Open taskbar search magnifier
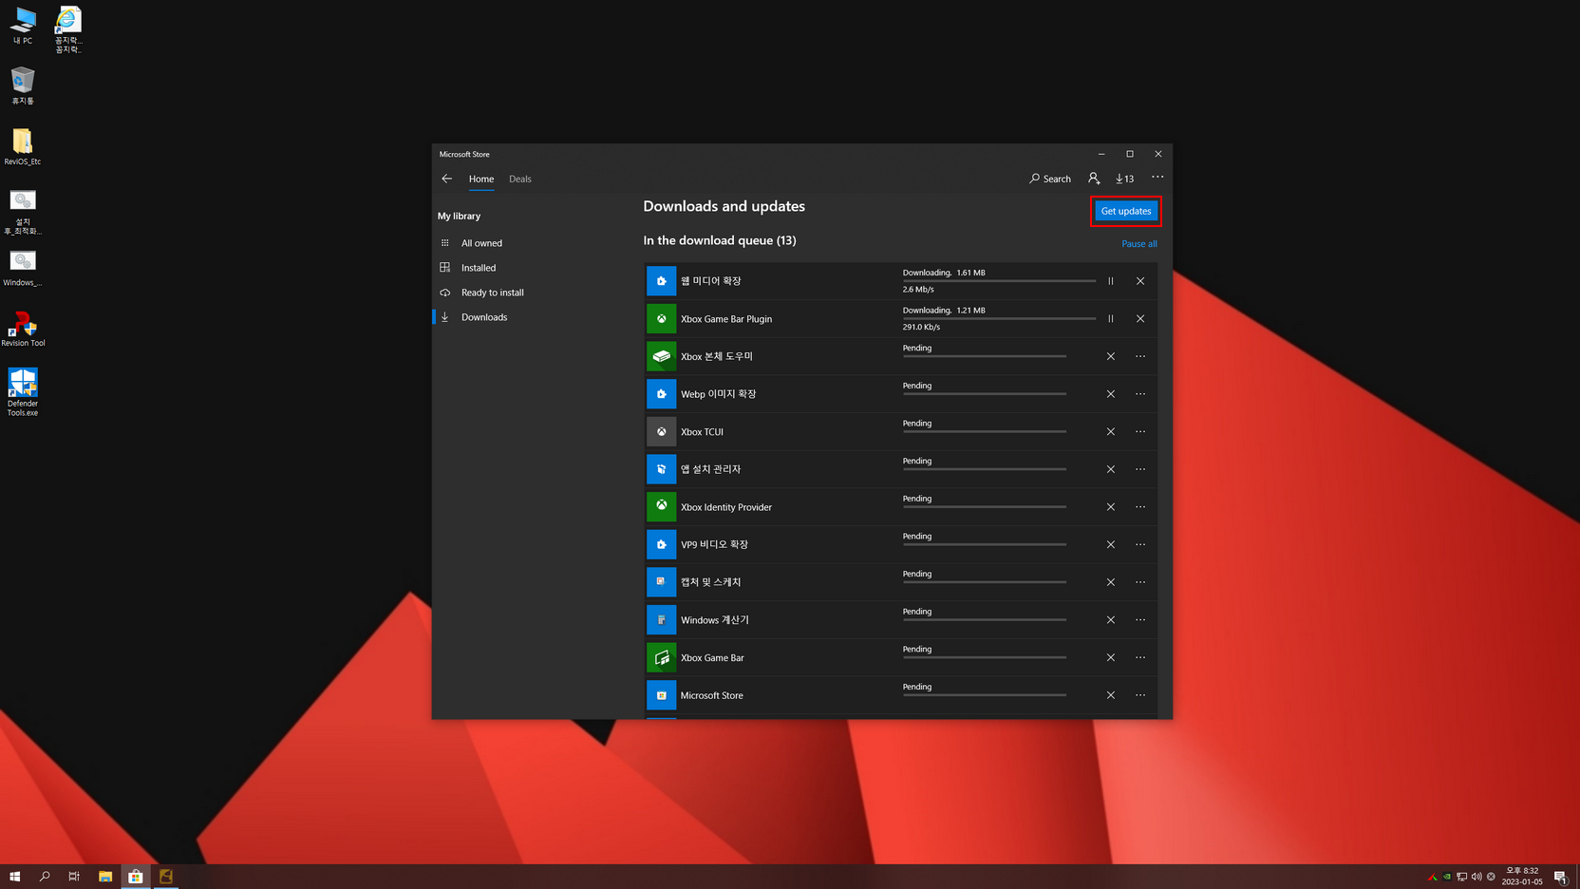 (x=45, y=877)
